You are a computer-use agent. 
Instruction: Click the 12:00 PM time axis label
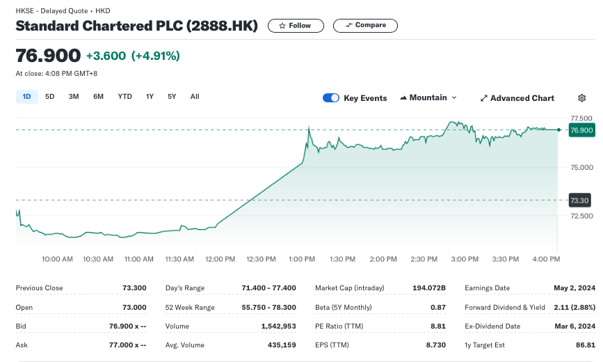click(x=220, y=259)
